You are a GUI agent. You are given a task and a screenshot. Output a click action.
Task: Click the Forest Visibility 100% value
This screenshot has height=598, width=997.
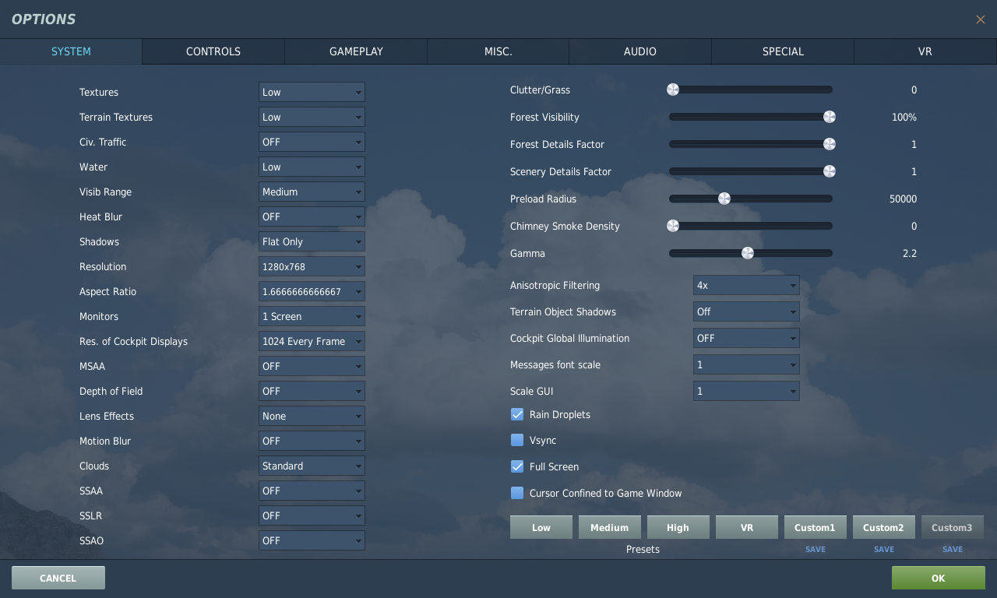[904, 117]
